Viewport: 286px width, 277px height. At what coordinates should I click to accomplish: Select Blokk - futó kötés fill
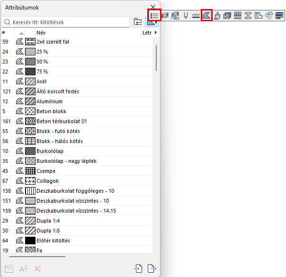coord(77,131)
